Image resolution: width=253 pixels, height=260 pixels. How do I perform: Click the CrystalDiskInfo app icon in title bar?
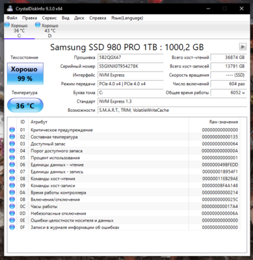pos(10,8)
